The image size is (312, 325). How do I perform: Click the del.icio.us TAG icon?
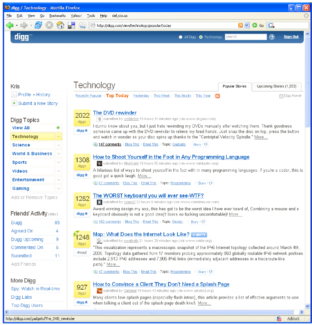tap(82, 25)
